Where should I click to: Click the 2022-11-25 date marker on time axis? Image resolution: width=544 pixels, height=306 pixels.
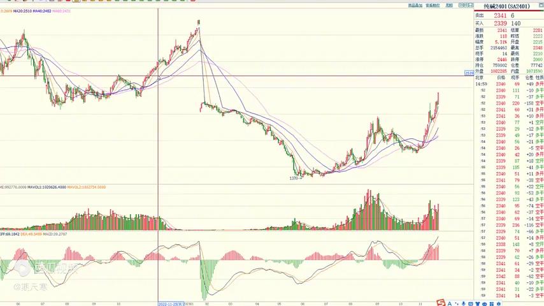[x=171, y=304]
